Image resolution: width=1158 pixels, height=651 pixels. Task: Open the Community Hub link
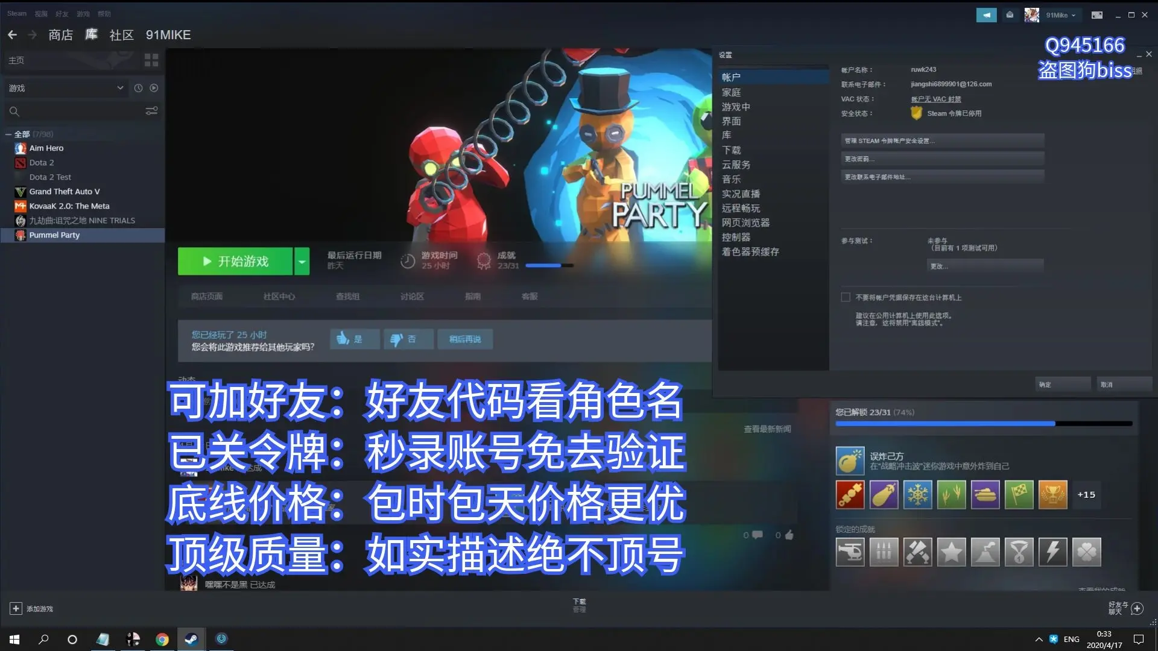(x=279, y=297)
